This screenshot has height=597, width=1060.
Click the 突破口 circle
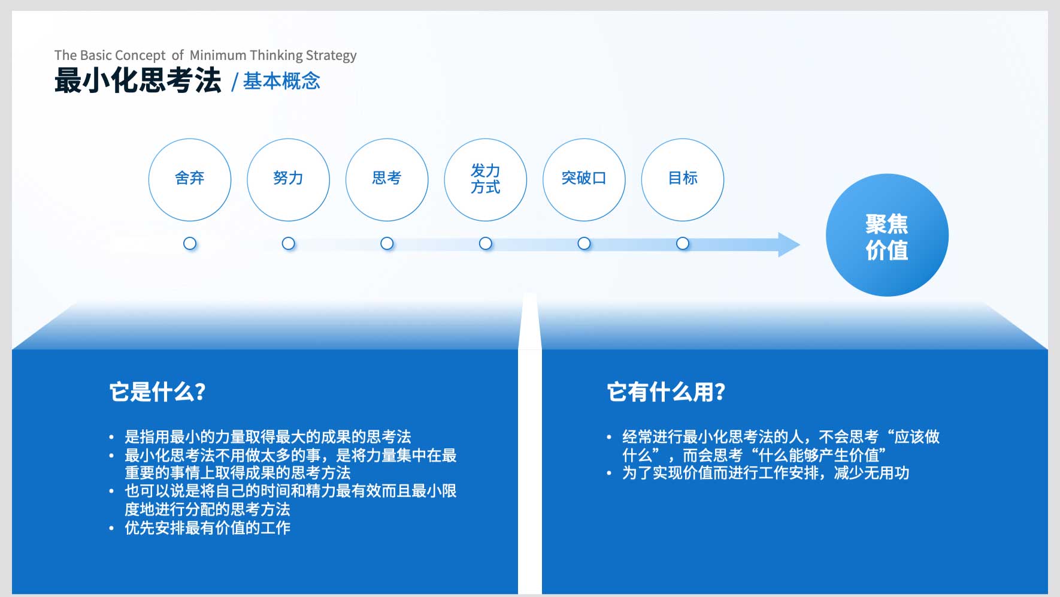pos(584,180)
